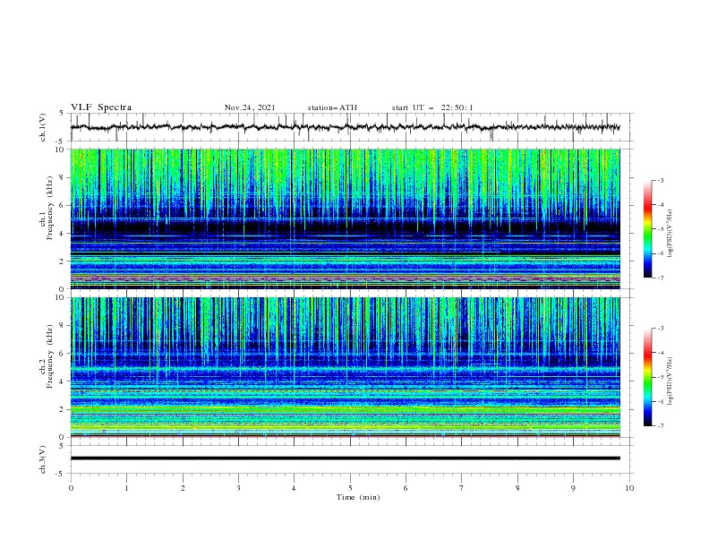
Task: Click the 'ch.1(V)' axis label
Action: 43,127
